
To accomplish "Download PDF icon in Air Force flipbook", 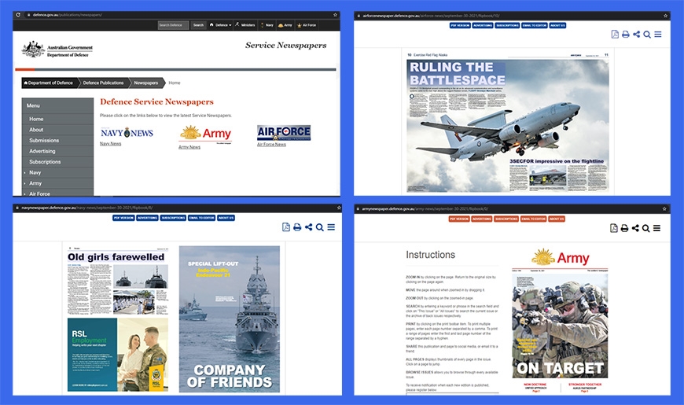I will pyautogui.click(x=615, y=34).
